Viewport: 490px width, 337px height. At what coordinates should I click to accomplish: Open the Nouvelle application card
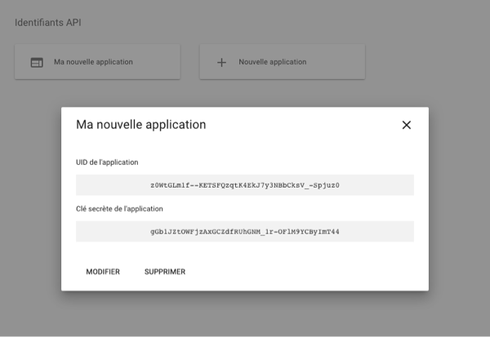coord(282,62)
